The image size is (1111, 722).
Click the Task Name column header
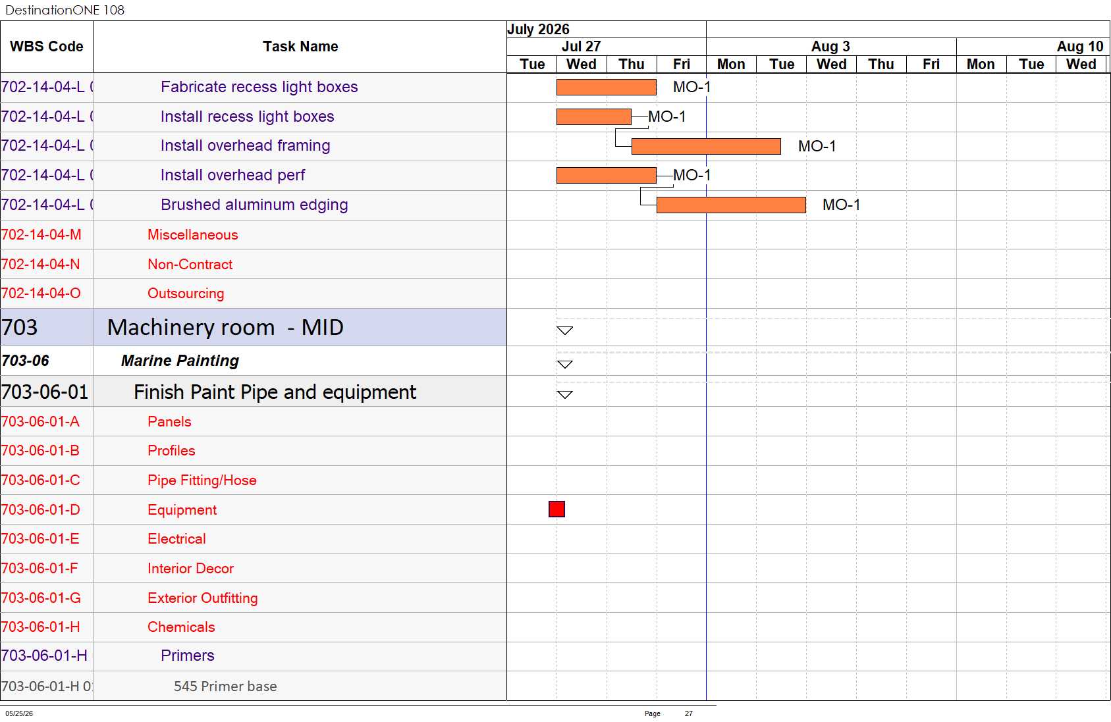300,47
